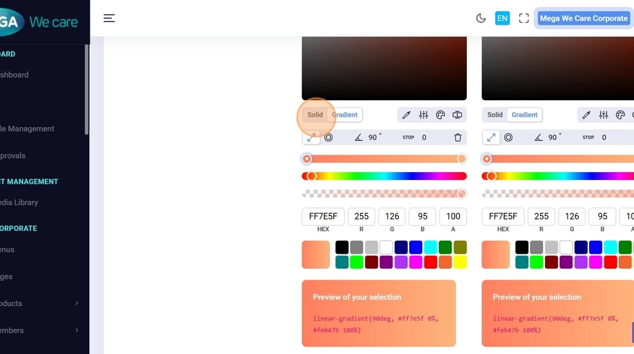Image resolution: width=634 pixels, height=354 pixels.
Task: Click the Mega We Care Corporate button
Action: 584,18
